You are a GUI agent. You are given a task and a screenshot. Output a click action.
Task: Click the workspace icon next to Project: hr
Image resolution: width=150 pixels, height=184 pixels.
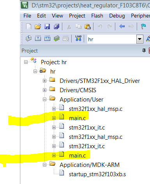[34, 60]
